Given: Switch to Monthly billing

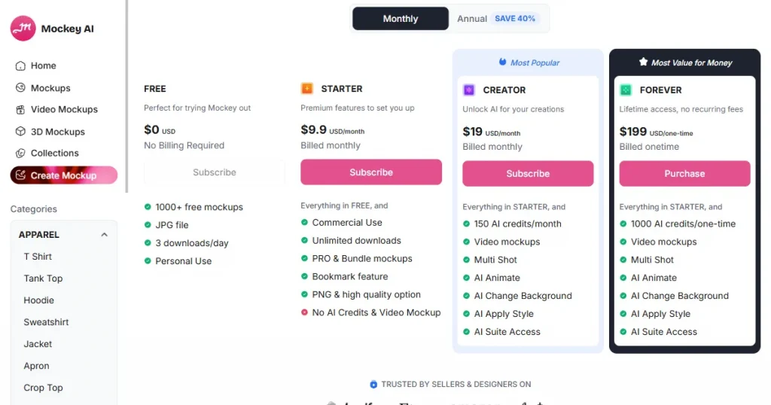Looking at the screenshot, I should [x=401, y=19].
